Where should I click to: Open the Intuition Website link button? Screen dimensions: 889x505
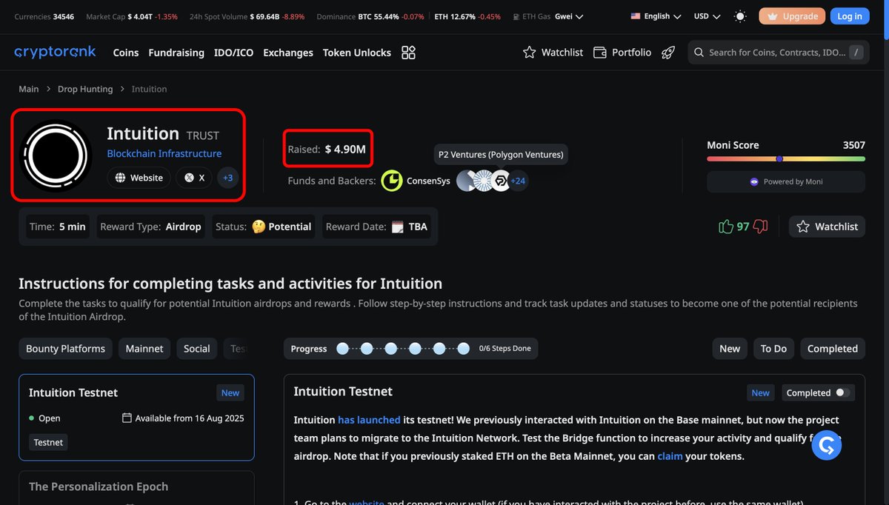point(139,178)
